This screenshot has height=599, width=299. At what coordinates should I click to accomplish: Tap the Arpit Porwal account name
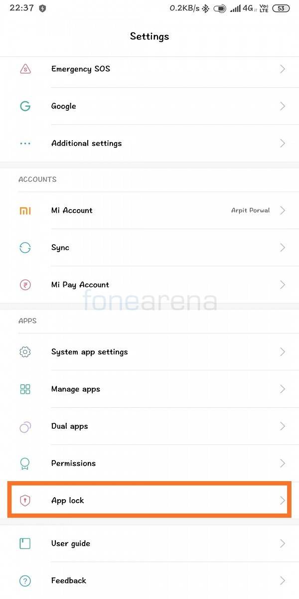(250, 211)
